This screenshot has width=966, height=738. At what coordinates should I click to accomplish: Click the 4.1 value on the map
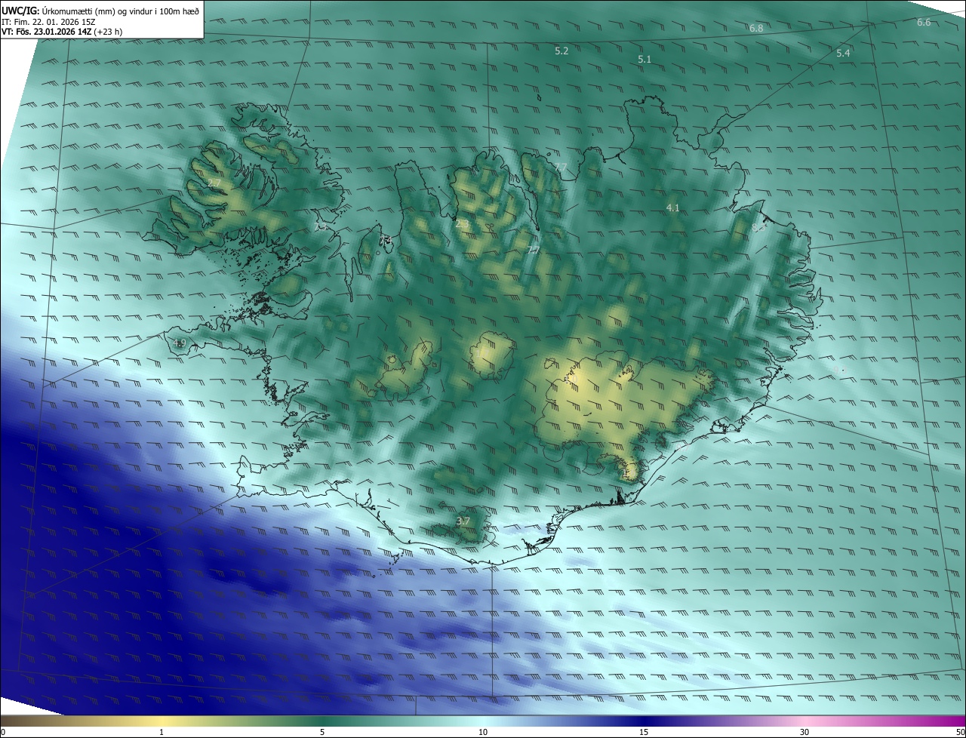tap(672, 208)
